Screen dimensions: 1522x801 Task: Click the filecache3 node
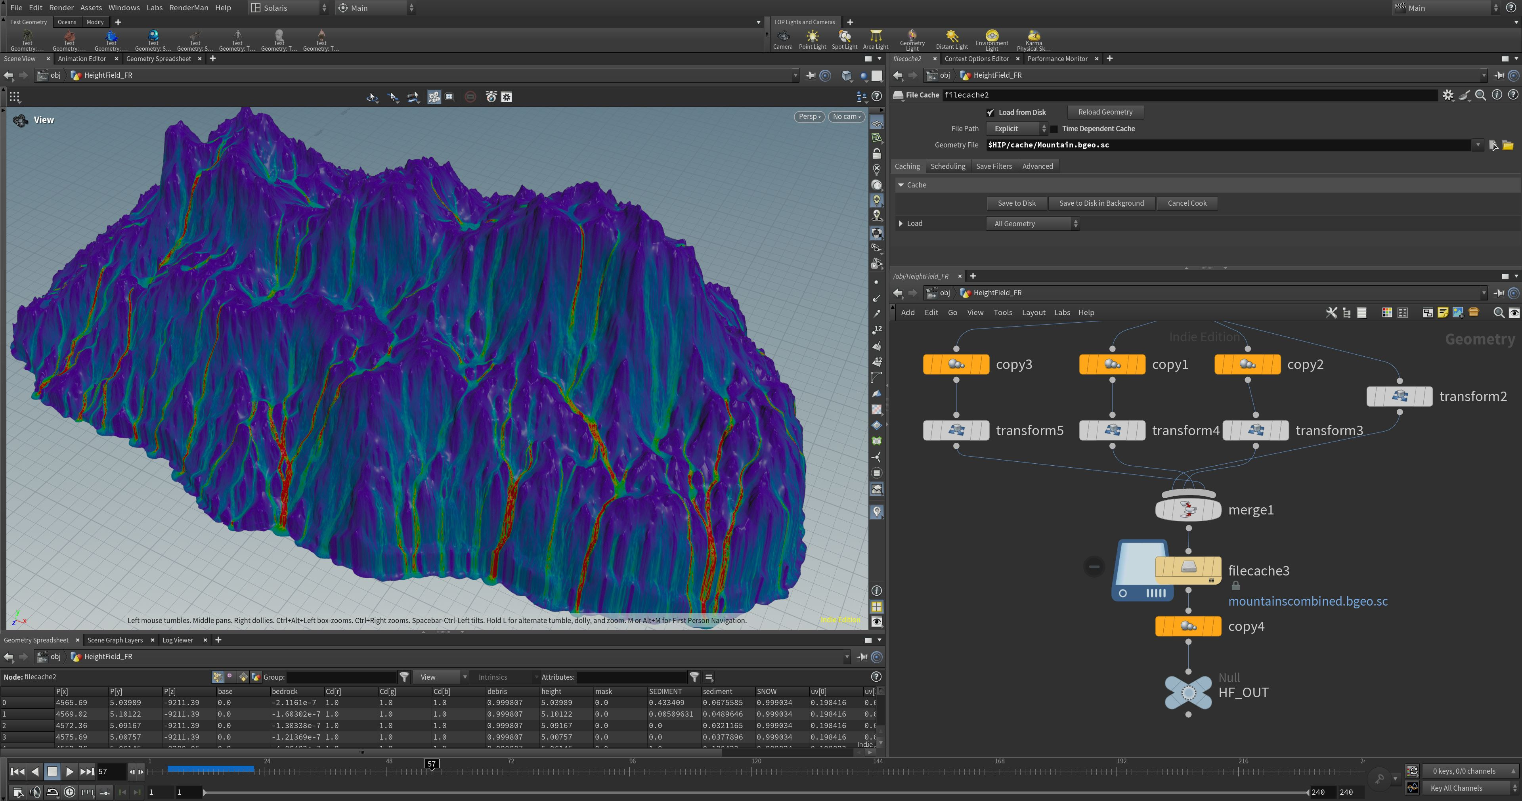(1187, 568)
